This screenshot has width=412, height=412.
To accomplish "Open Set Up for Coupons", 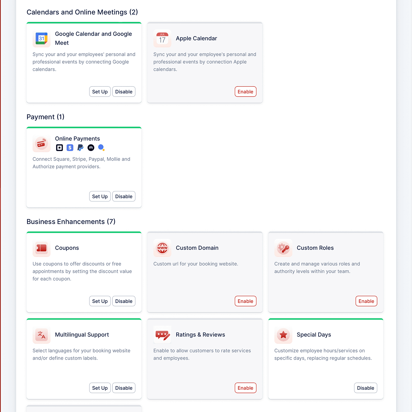I will pos(100,301).
